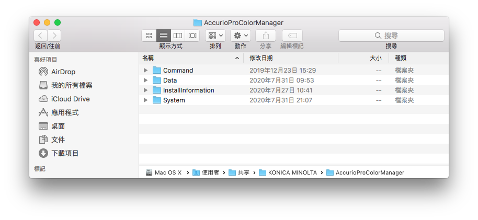This screenshot has height=220, width=478.
Task: Switch to Cover Flow view
Action: pyautogui.click(x=192, y=36)
